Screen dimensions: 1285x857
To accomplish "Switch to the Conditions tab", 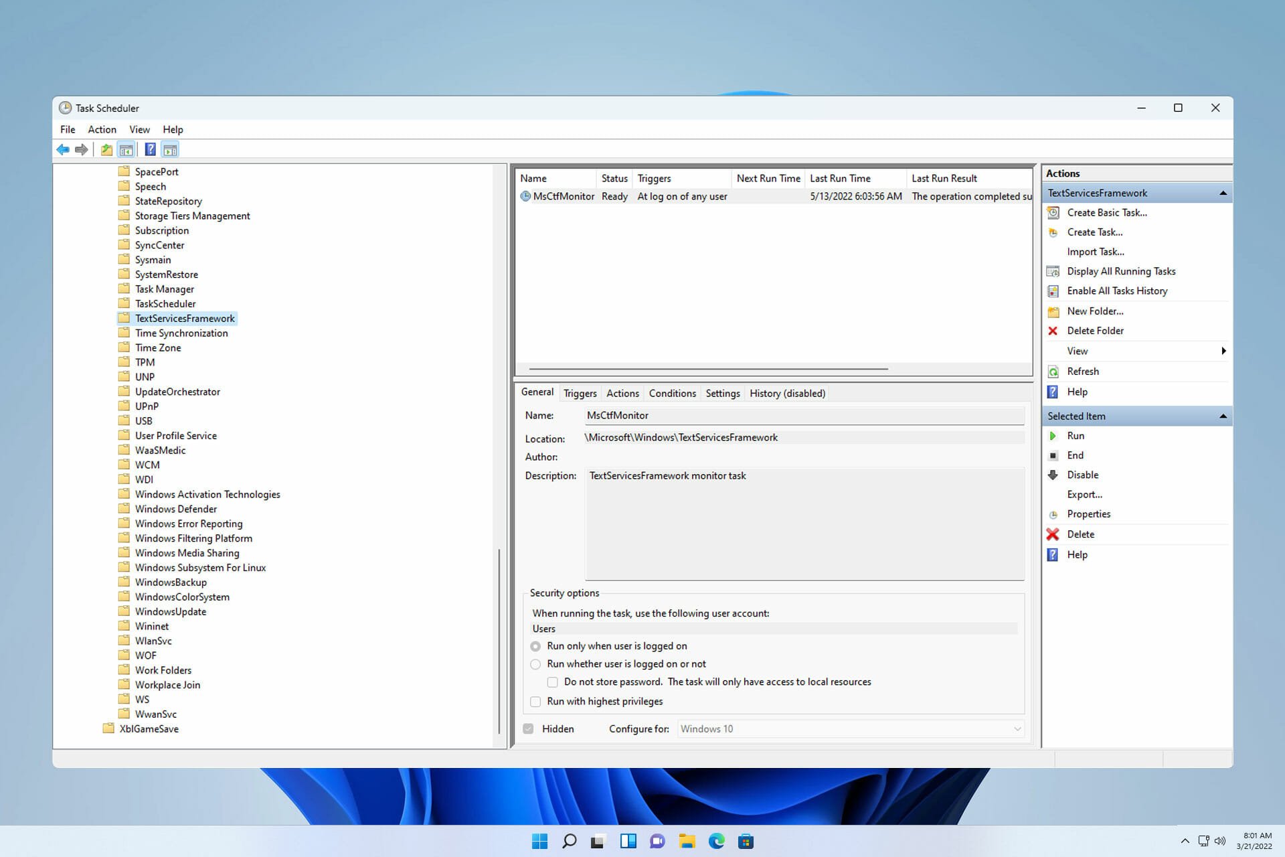I will coord(672,393).
